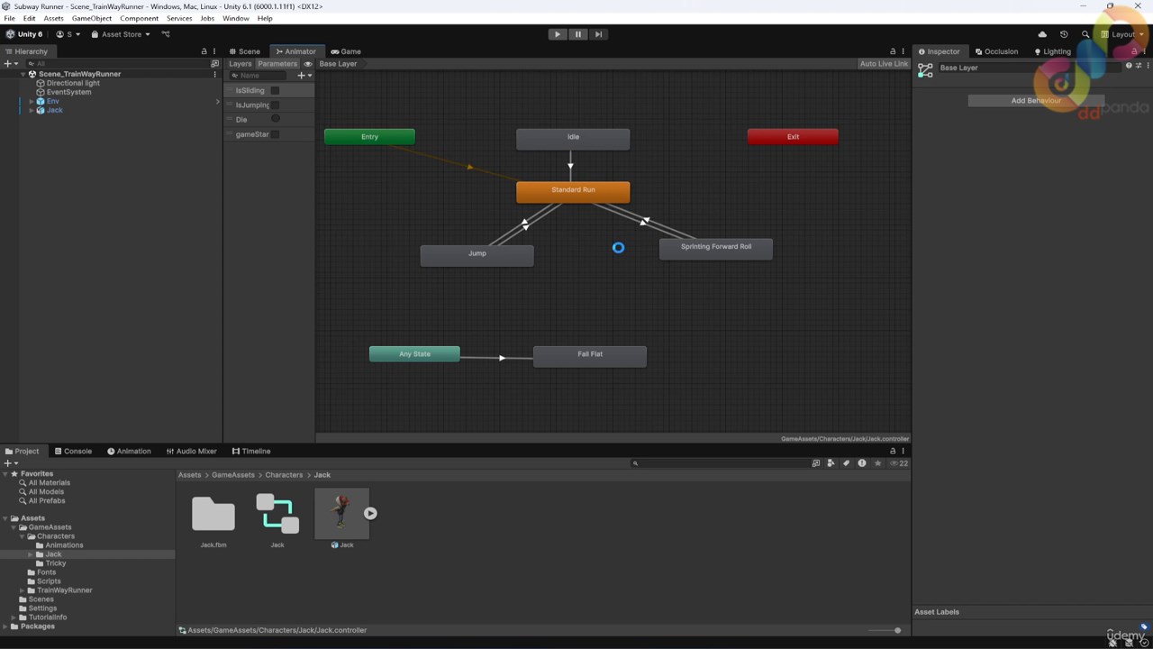Lock the Hierarchy panel
The height and width of the screenshot is (649, 1153).
click(x=204, y=51)
